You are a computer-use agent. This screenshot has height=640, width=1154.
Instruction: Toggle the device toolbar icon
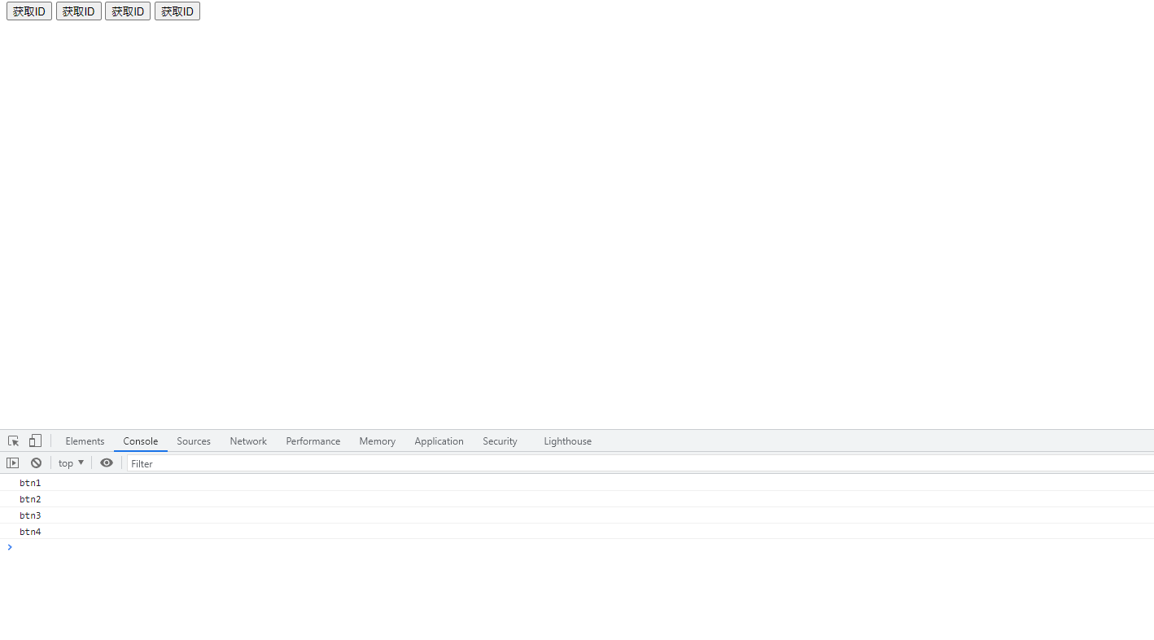coord(35,441)
